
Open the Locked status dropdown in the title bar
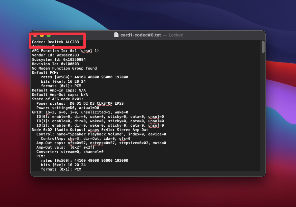click(176, 35)
